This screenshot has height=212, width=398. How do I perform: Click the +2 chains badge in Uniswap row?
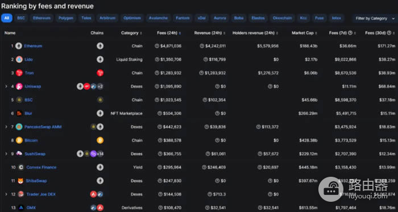coord(100,86)
